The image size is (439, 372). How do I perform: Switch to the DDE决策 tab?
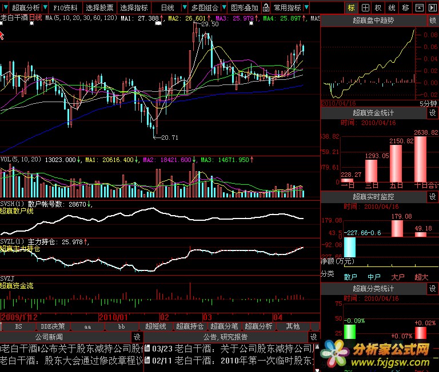point(53,326)
